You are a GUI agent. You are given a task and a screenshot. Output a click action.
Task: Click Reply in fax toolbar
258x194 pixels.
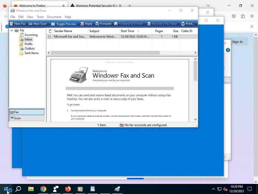point(86,24)
